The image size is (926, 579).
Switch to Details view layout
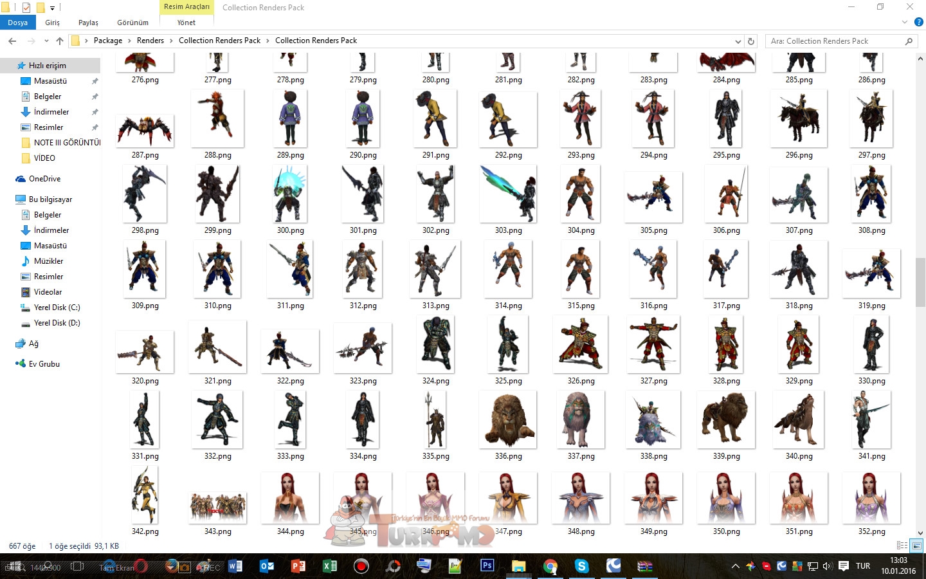point(902,546)
